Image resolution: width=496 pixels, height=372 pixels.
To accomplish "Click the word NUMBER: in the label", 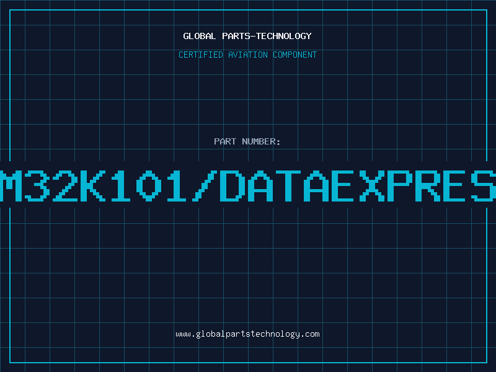I will (260, 142).
